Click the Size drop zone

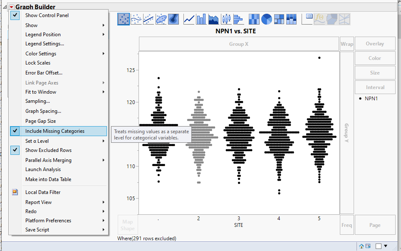375,73
